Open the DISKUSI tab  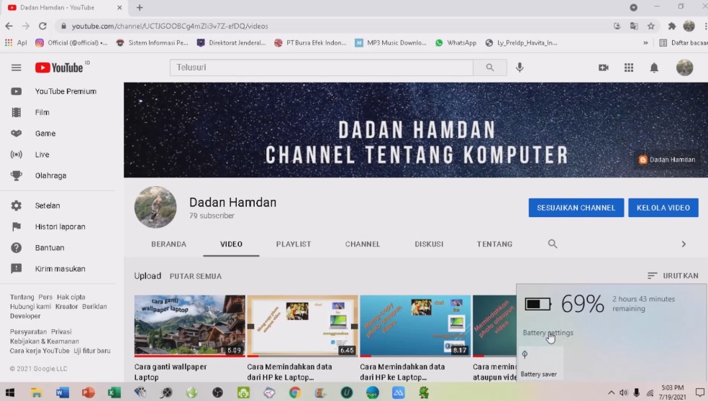tap(429, 244)
